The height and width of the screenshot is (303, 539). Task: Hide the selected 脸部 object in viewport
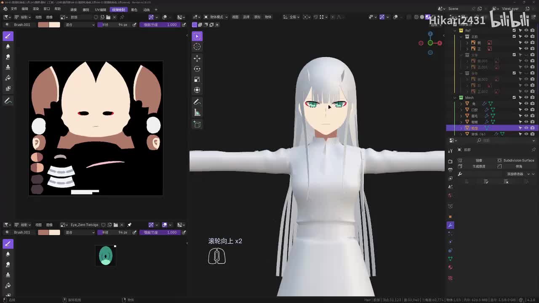(x=526, y=128)
